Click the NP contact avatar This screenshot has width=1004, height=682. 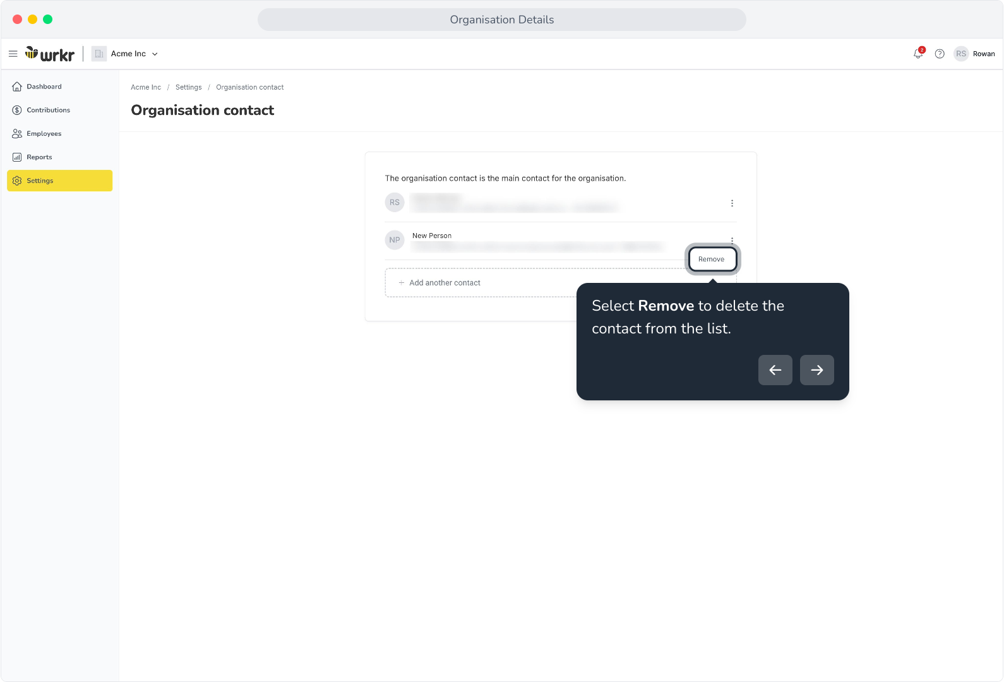pyautogui.click(x=395, y=240)
